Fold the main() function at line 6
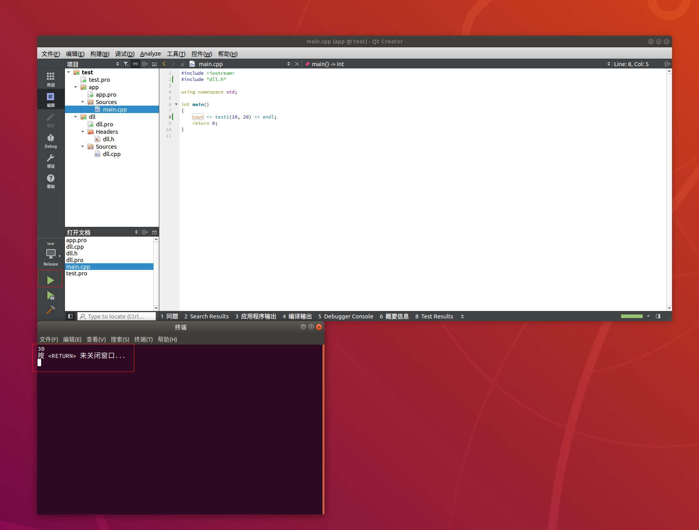The width and height of the screenshot is (699, 530). tap(176, 104)
